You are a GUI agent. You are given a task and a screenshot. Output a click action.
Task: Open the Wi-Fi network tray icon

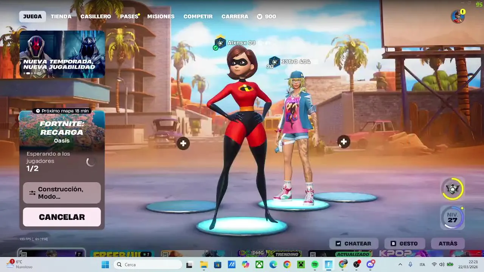pyautogui.click(x=434, y=264)
